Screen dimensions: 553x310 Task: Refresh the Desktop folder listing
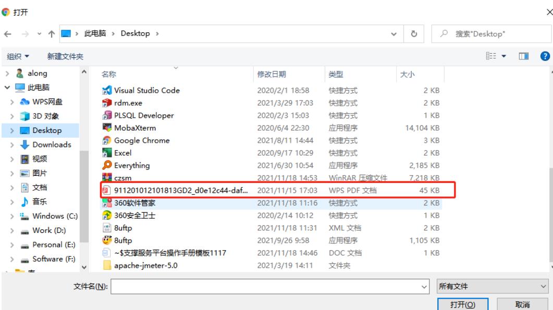click(x=414, y=34)
